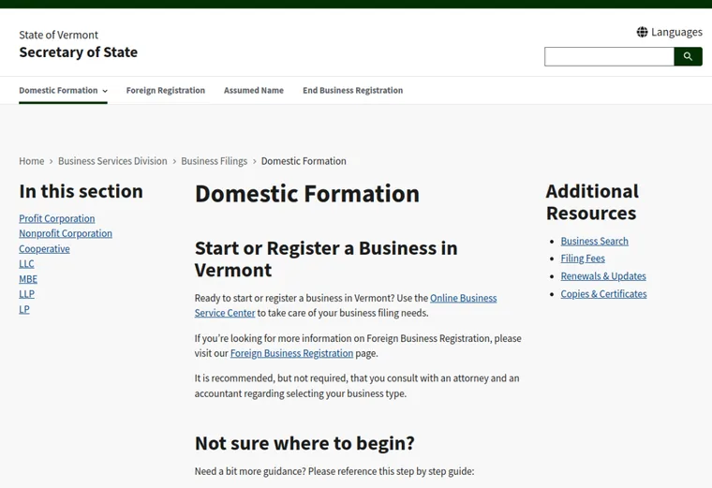The height and width of the screenshot is (488, 712).
Task: Click the Cooperative link in sidebar
Action: point(45,249)
